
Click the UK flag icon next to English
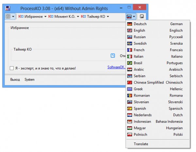(130, 30)
